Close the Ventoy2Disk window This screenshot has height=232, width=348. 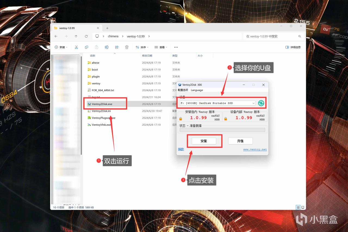pyautogui.click(x=263, y=85)
